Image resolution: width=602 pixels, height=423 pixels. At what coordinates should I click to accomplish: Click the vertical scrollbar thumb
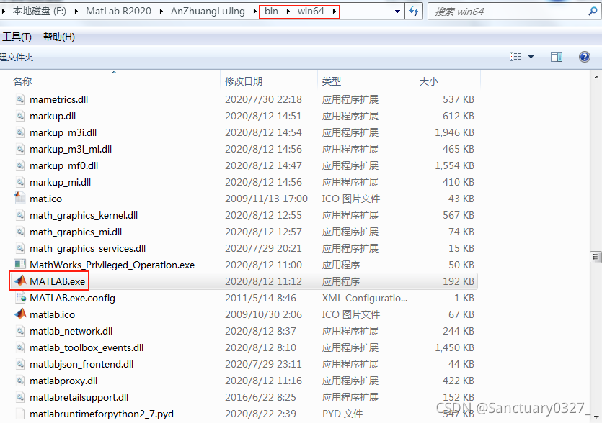pos(596,257)
